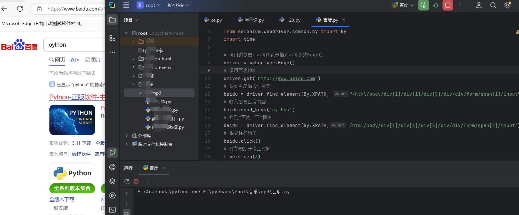Open the Python Packages layers icon
This screenshot has width=519, height=215.
tap(112, 181)
